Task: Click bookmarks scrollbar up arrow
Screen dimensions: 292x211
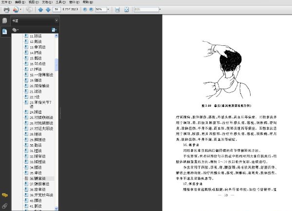Action: coord(56,36)
